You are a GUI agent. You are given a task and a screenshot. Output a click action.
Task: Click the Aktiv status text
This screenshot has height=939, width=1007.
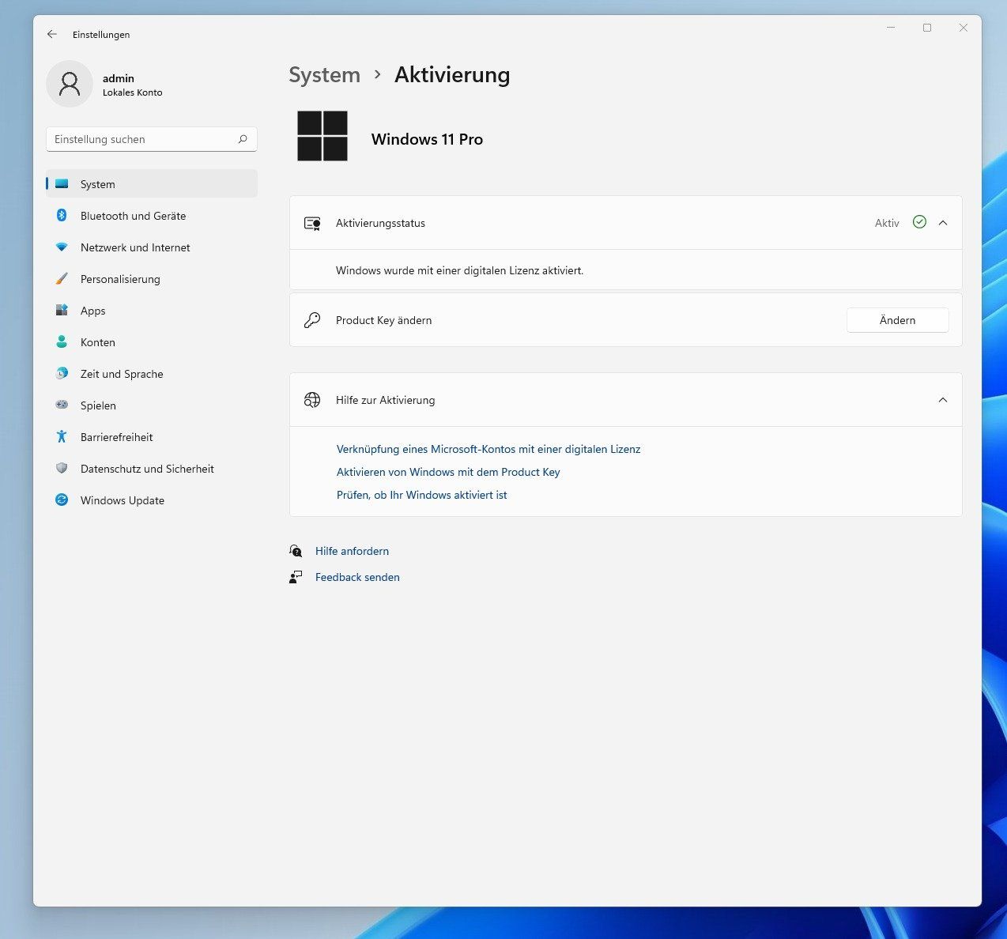tap(887, 223)
